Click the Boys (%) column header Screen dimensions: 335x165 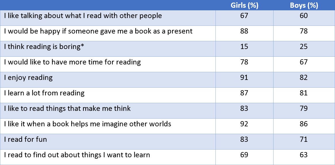[304, 5]
